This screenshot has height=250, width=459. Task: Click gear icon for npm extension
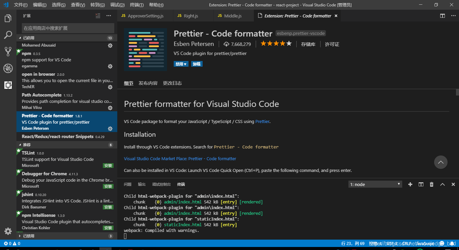110,66
